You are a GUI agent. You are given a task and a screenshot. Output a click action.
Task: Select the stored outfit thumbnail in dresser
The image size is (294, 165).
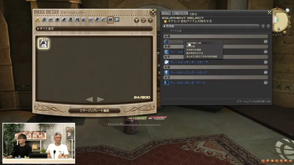click(43, 43)
